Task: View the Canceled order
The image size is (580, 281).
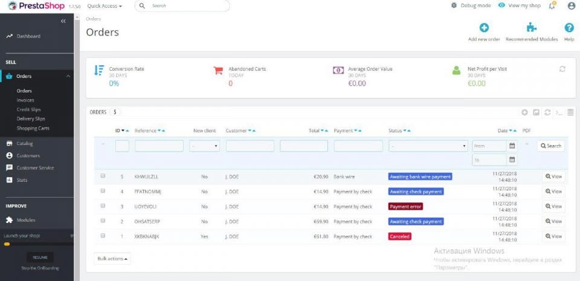Action: click(x=553, y=236)
